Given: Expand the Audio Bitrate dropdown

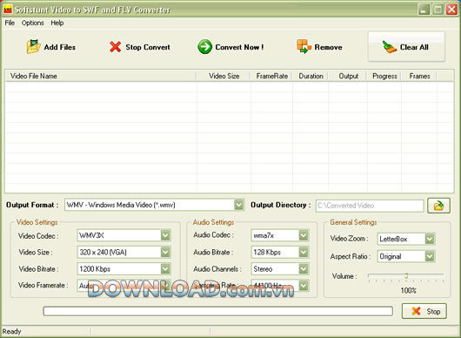Looking at the screenshot, I should 304,252.
